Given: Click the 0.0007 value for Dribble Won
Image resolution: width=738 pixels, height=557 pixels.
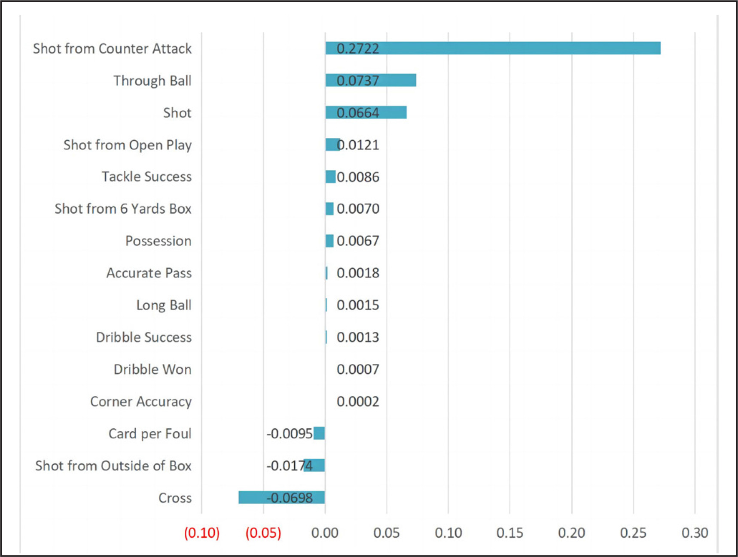Looking at the screenshot, I should (357, 369).
